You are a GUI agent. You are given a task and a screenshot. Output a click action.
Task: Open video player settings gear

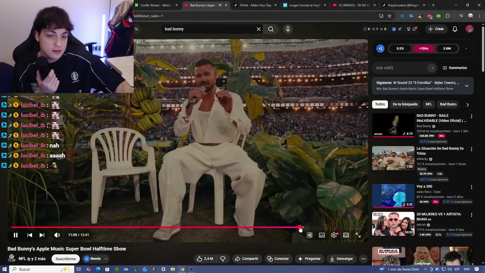334,235
